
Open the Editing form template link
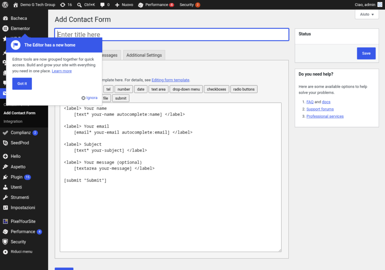pos(170,80)
